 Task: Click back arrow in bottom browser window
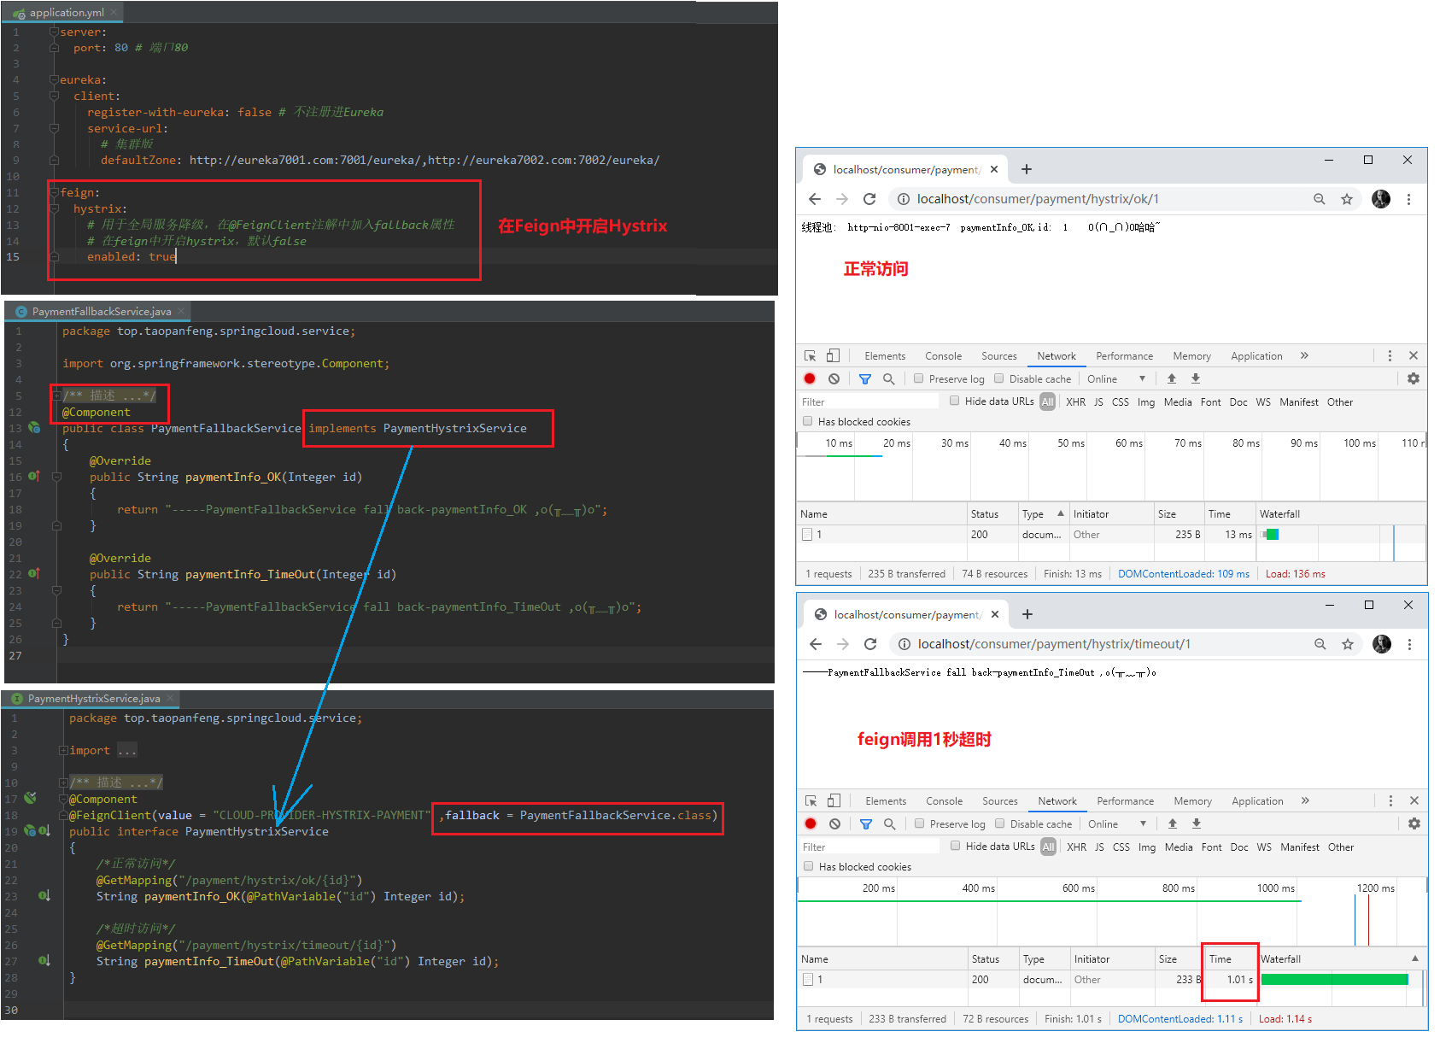click(816, 644)
